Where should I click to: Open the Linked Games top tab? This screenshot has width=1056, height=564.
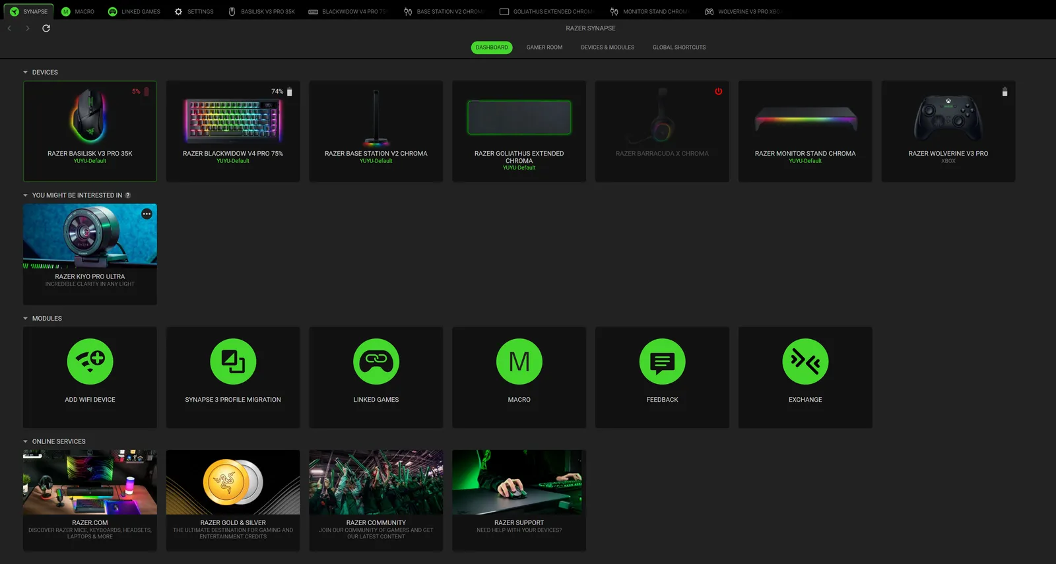click(x=134, y=11)
